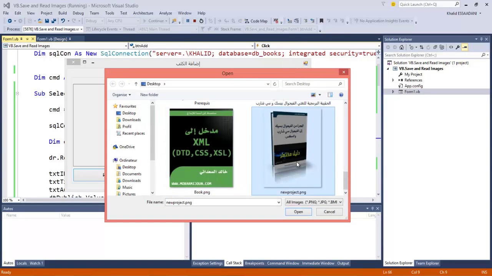The image size is (492, 276).
Task: Click New folder button
Action: [149, 95]
